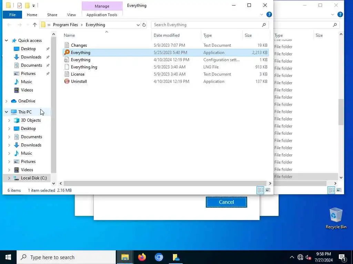This screenshot has height=264, width=353.
Task: Switch to the Share ribbon tab
Action: pyautogui.click(x=52, y=15)
